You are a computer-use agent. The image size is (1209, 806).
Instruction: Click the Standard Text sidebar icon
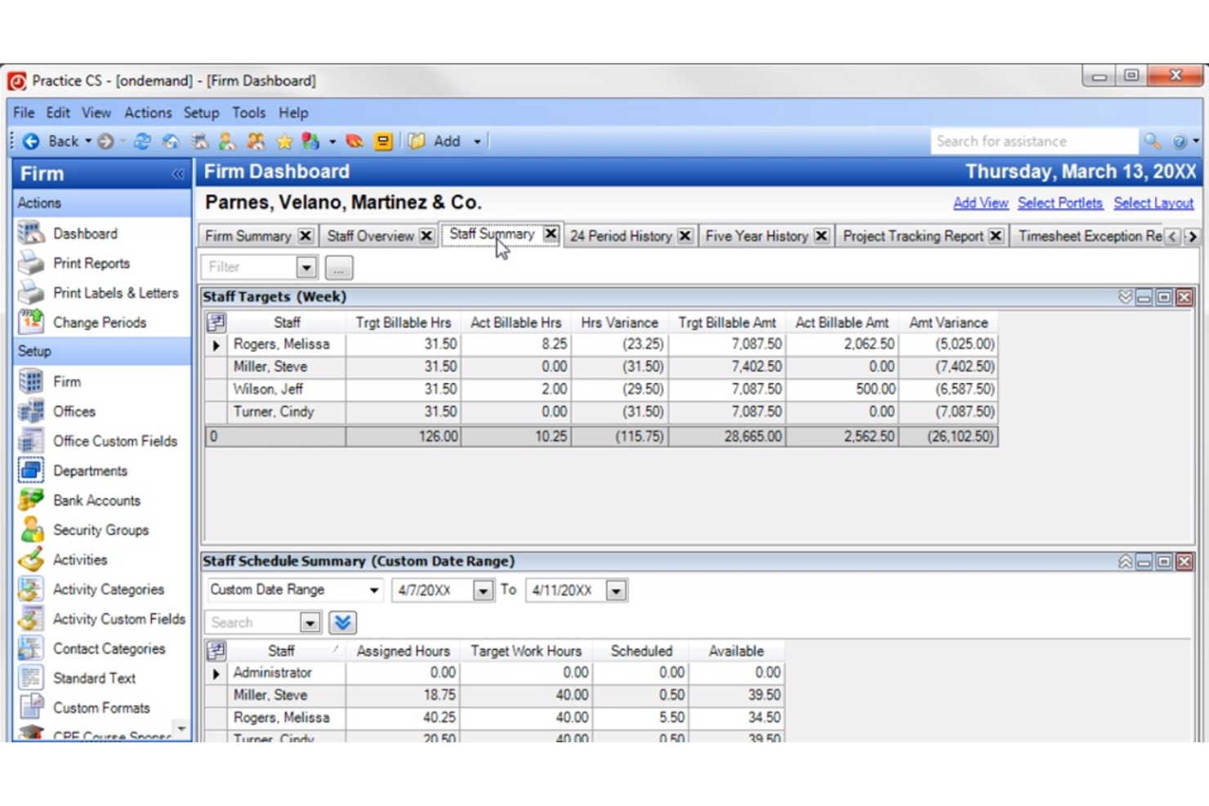[30, 678]
